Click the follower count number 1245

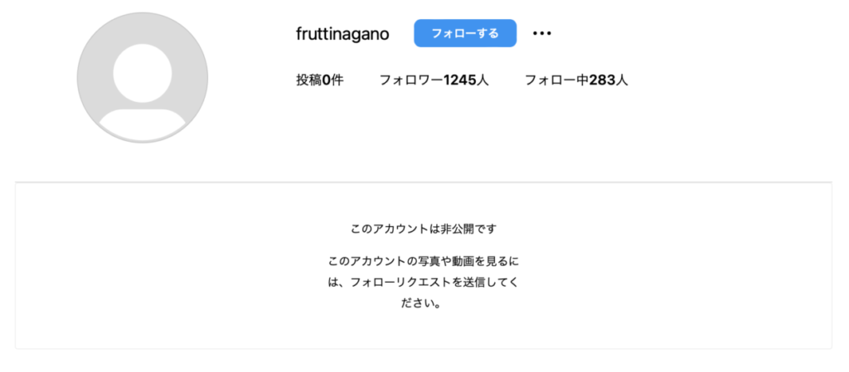459,80
